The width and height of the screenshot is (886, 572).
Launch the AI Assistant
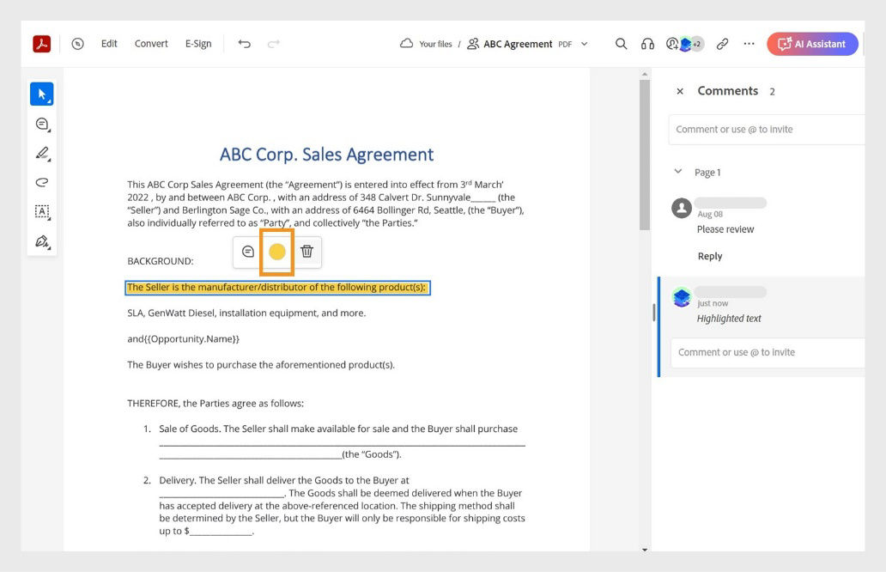pyautogui.click(x=812, y=43)
